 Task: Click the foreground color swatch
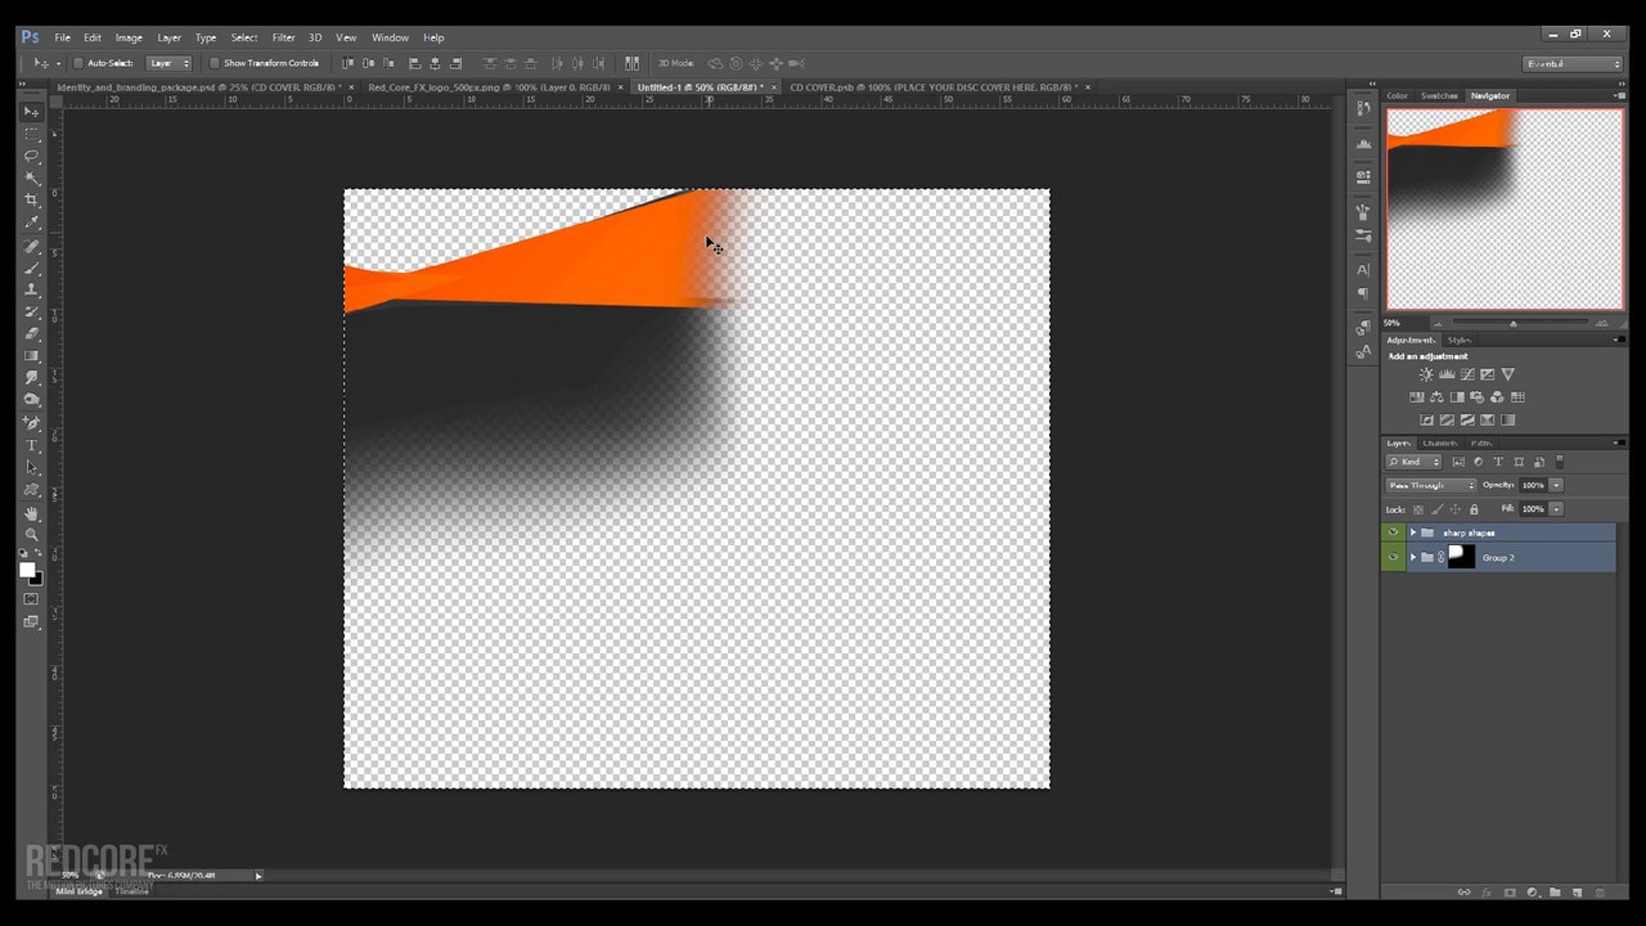point(27,569)
